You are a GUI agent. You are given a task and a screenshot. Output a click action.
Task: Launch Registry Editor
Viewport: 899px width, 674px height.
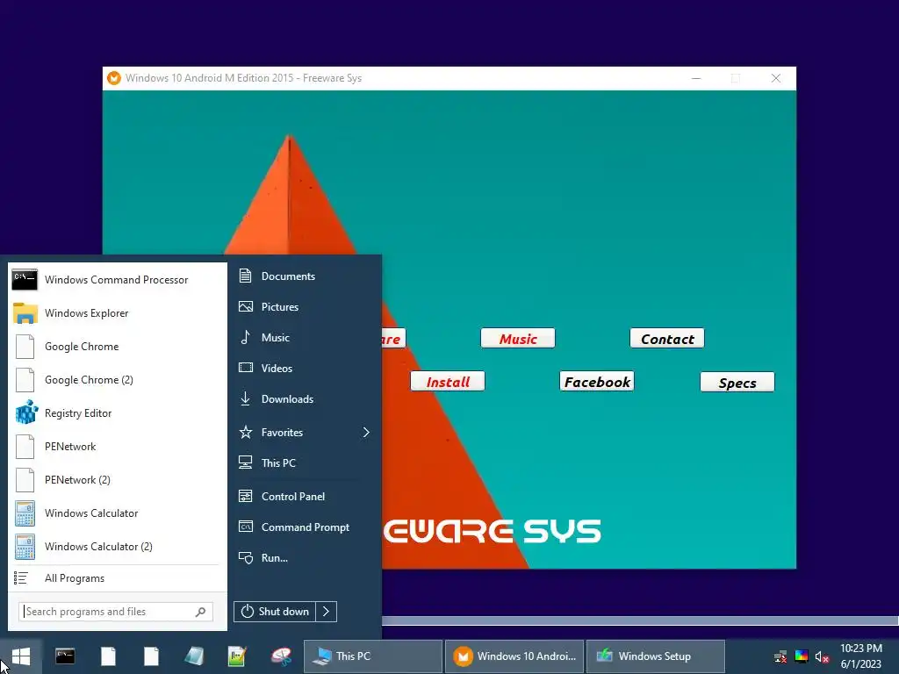[117, 413]
